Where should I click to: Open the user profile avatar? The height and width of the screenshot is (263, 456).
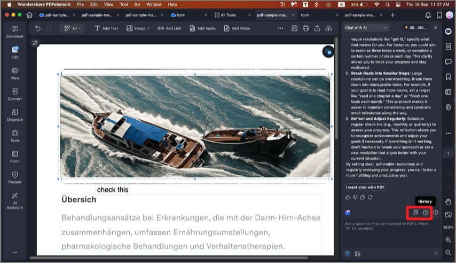pos(449,15)
